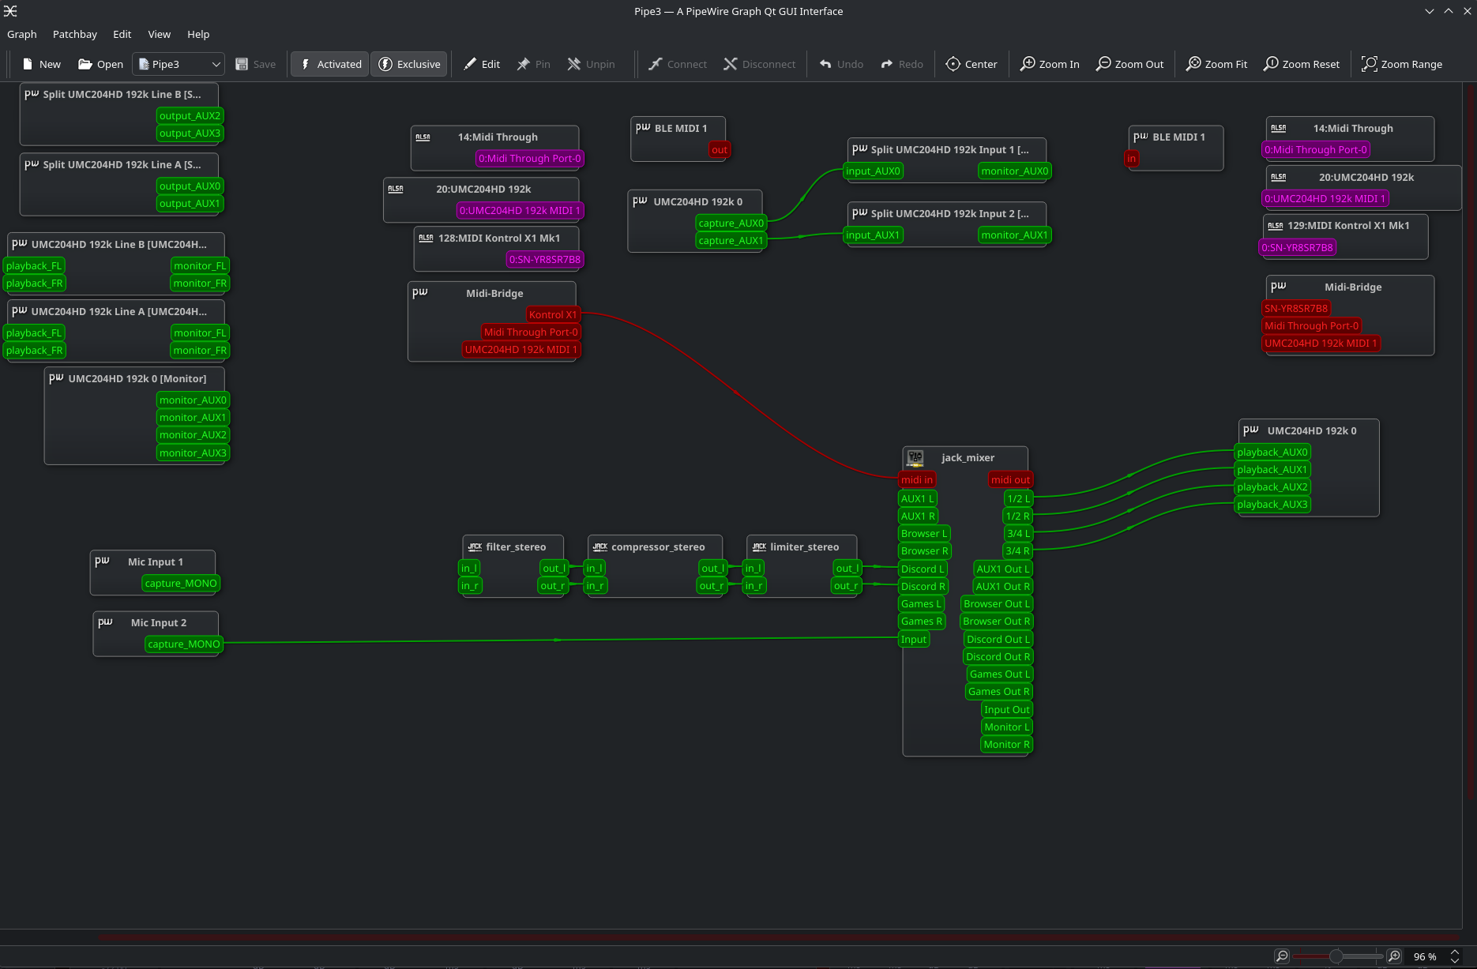The height and width of the screenshot is (969, 1477).
Task: Connect the selected ports
Action: coord(678,64)
